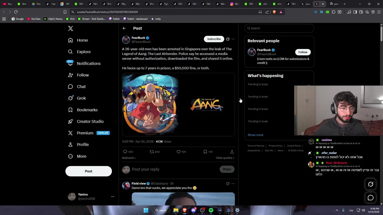Open a new browser tab
383x215 pixels.
[x=344, y=4]
